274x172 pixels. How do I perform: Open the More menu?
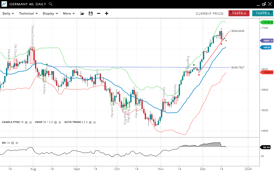tap(69, 14)
